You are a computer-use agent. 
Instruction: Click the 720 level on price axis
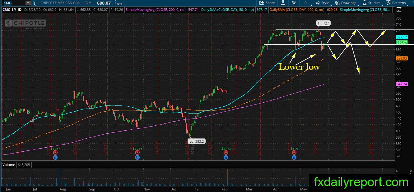(399, 31)
